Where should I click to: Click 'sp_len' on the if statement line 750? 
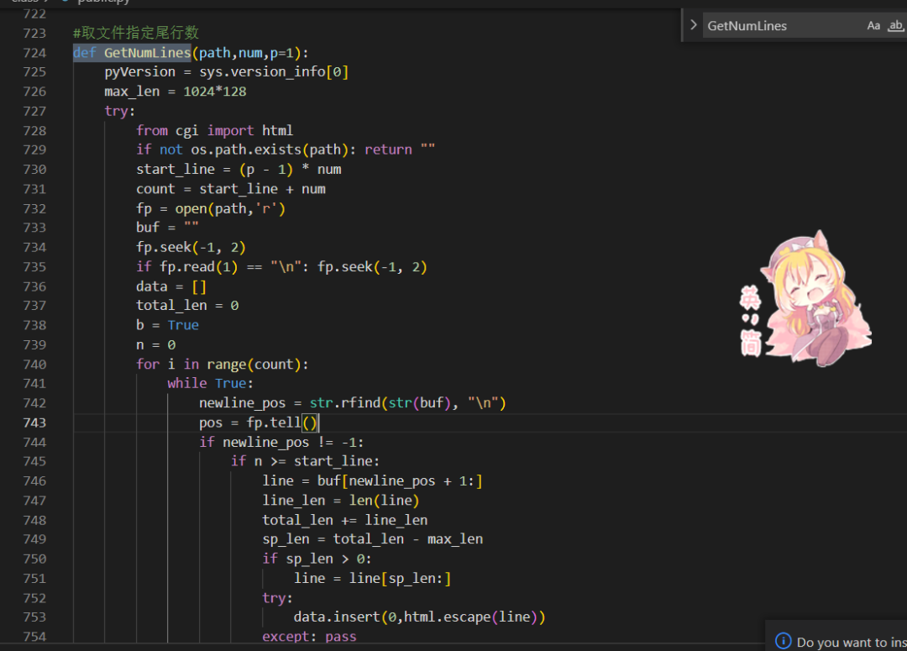click(x=309, y=559)
